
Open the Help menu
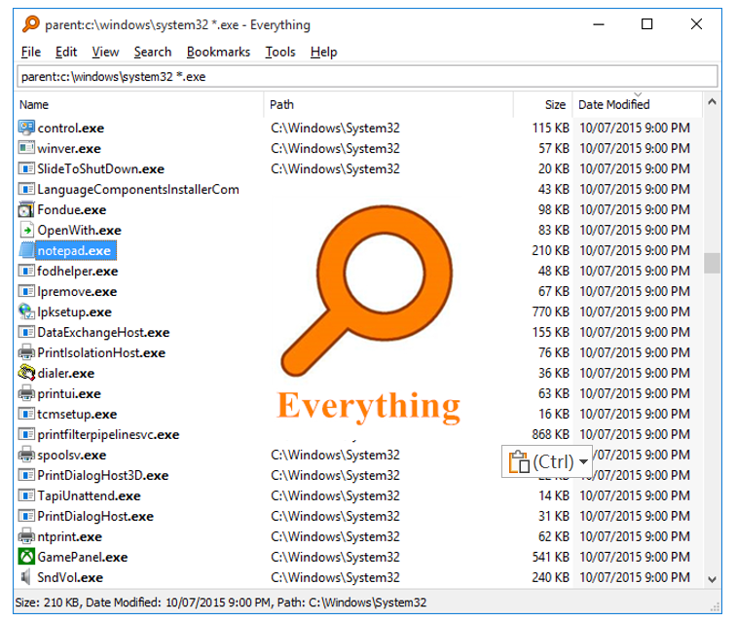[x=324, y=52]
